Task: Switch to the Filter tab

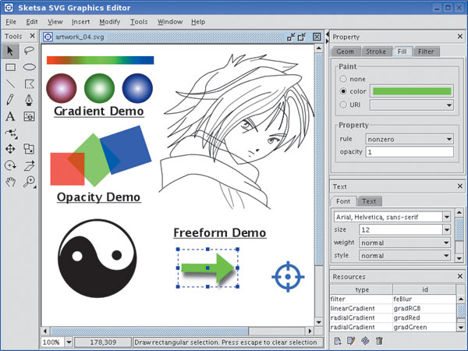Action: [426, 51]
